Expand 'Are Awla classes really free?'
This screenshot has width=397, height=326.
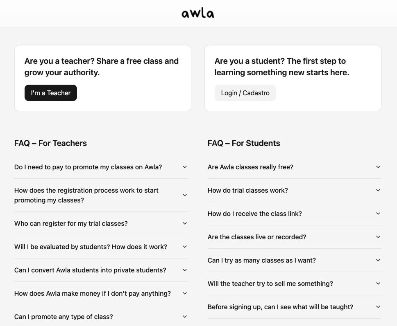250,167
